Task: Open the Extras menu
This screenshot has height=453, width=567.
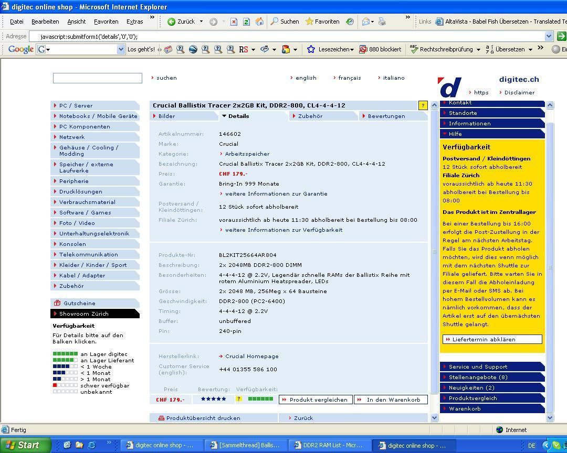Action: point(135,21)
